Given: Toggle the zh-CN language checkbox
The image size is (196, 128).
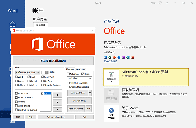Looking at the screenshot, I should (42, 93).
